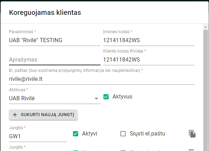209x151 pixels.
Task: Click the vertical scrollbar thumb
Action: 205,86
